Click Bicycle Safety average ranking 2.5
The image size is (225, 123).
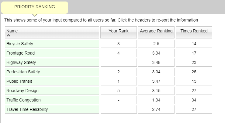coord(156,44)
